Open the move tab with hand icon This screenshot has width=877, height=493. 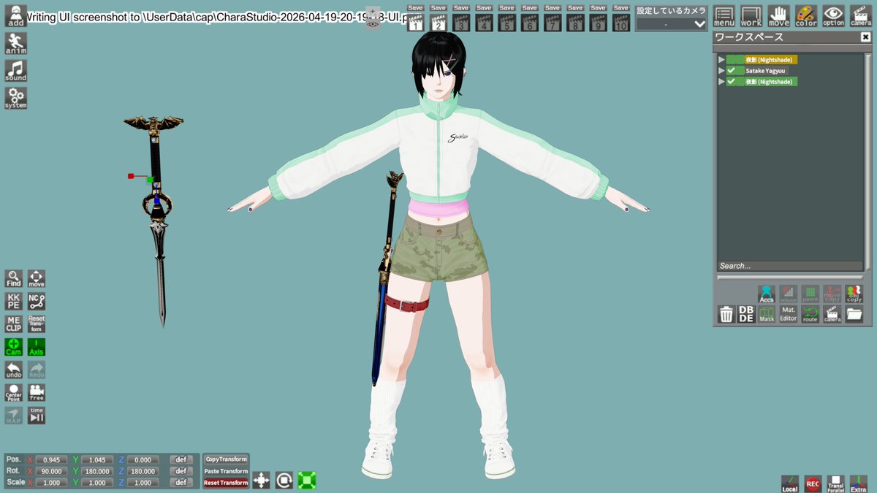[779, 16]
